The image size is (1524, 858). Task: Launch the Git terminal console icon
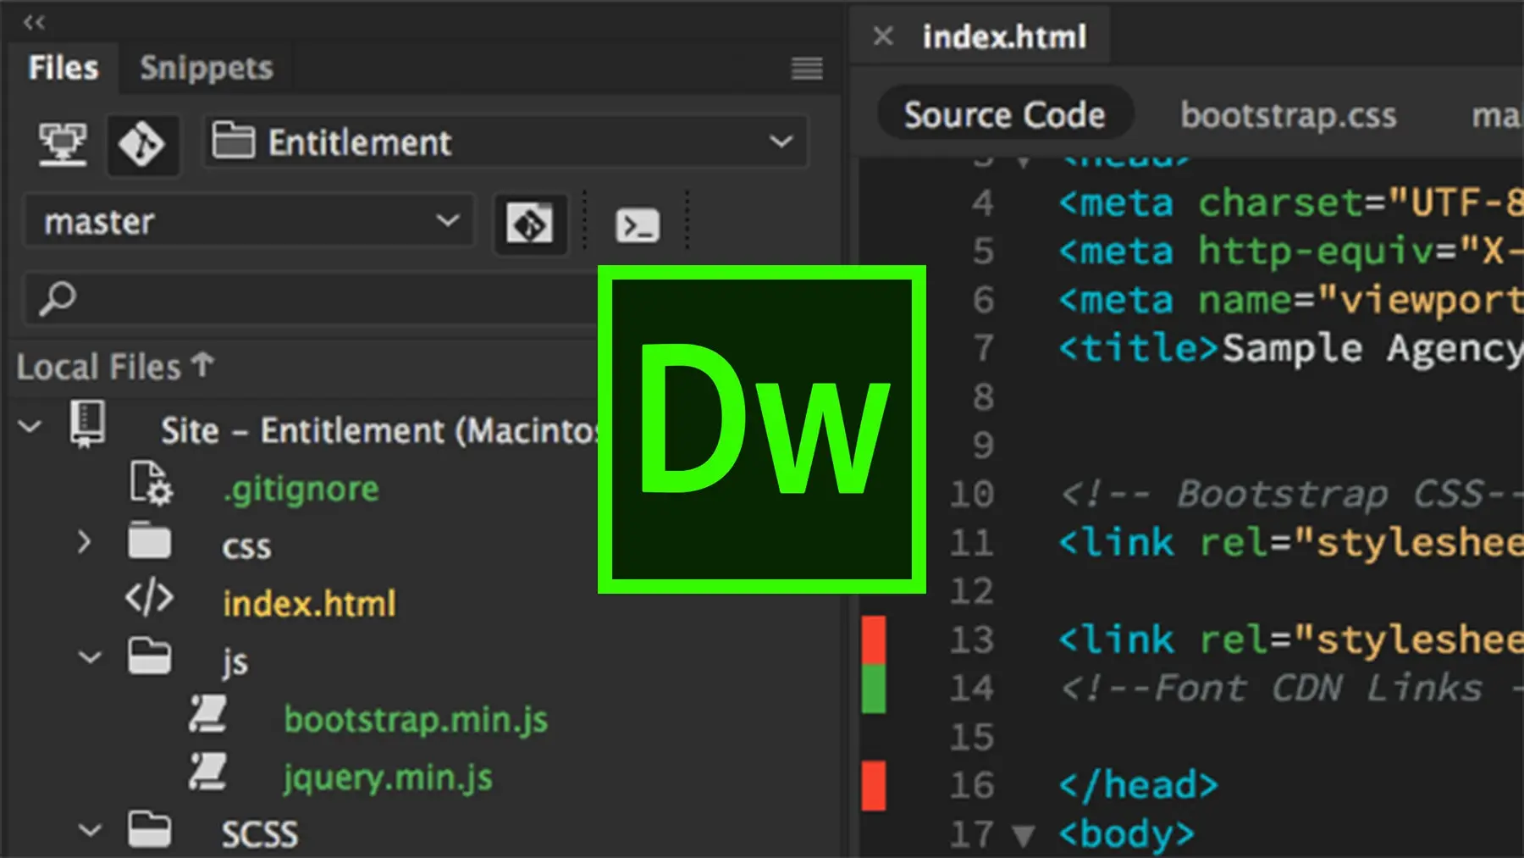pyautogui.click(x=638, y=224)
